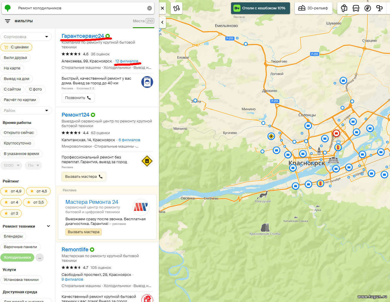Open the 6 филиалов link

click(129, 140)
